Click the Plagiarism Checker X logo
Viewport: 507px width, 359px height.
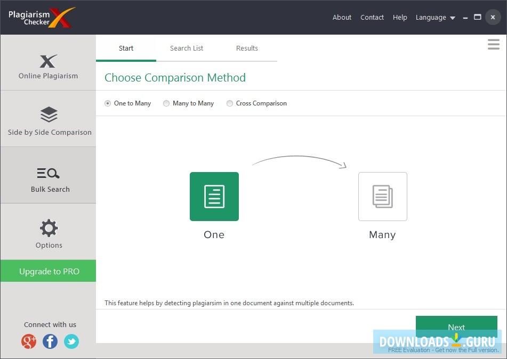pos(42,18)
